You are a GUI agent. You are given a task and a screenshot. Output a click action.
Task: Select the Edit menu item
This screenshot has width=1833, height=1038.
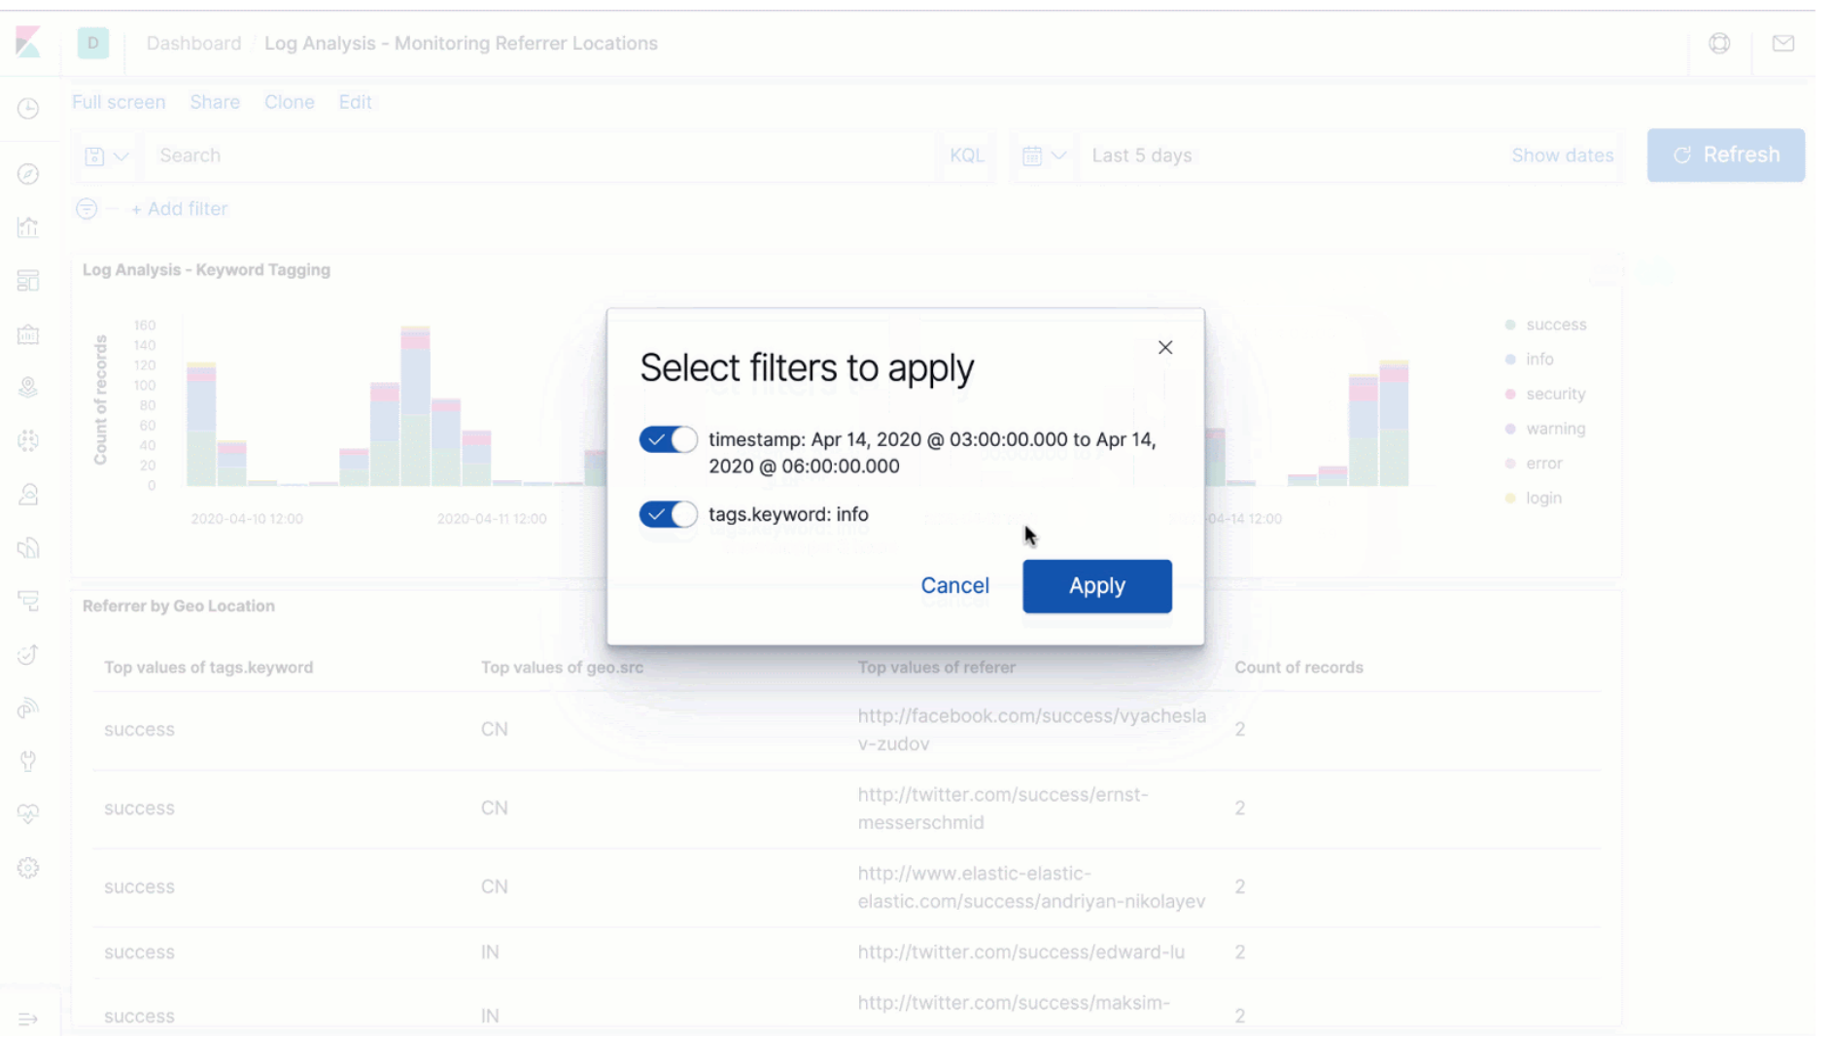(x=356, y=102)
